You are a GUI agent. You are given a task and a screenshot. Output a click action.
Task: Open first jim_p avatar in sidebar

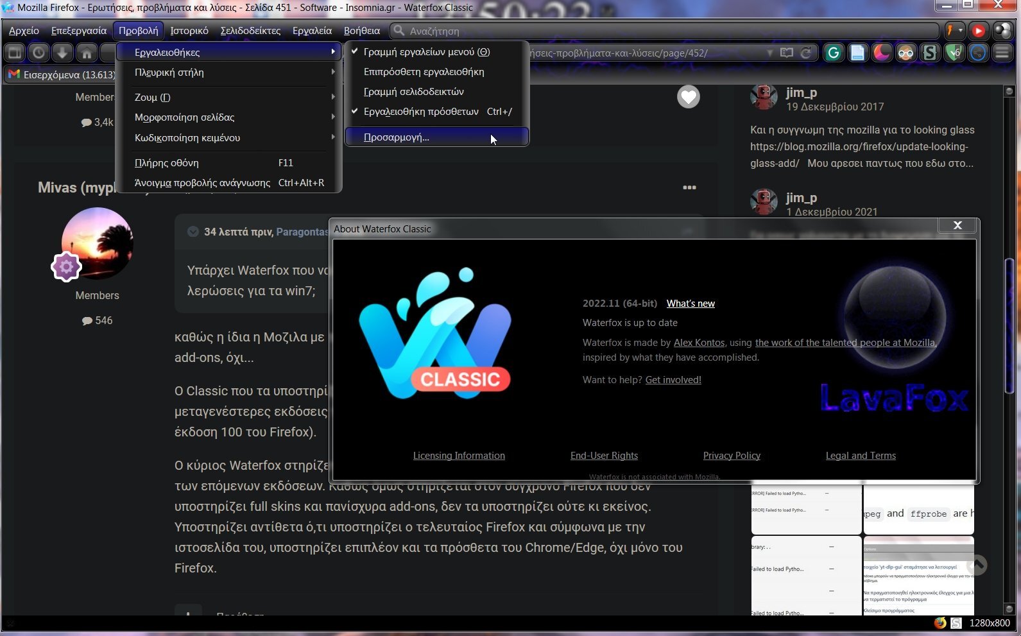click(x=764, y=97)
